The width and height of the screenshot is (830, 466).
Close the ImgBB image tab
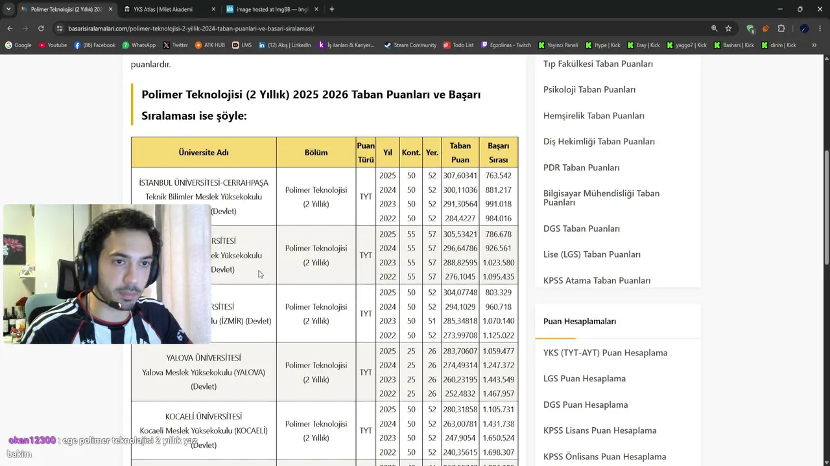[x=316, y=9]
